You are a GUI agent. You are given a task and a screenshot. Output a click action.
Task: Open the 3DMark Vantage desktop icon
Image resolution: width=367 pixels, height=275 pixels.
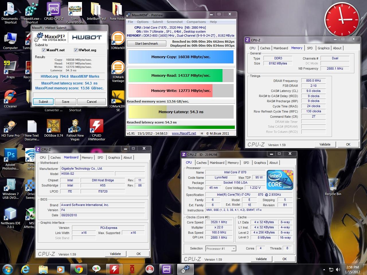click(118, 72)
